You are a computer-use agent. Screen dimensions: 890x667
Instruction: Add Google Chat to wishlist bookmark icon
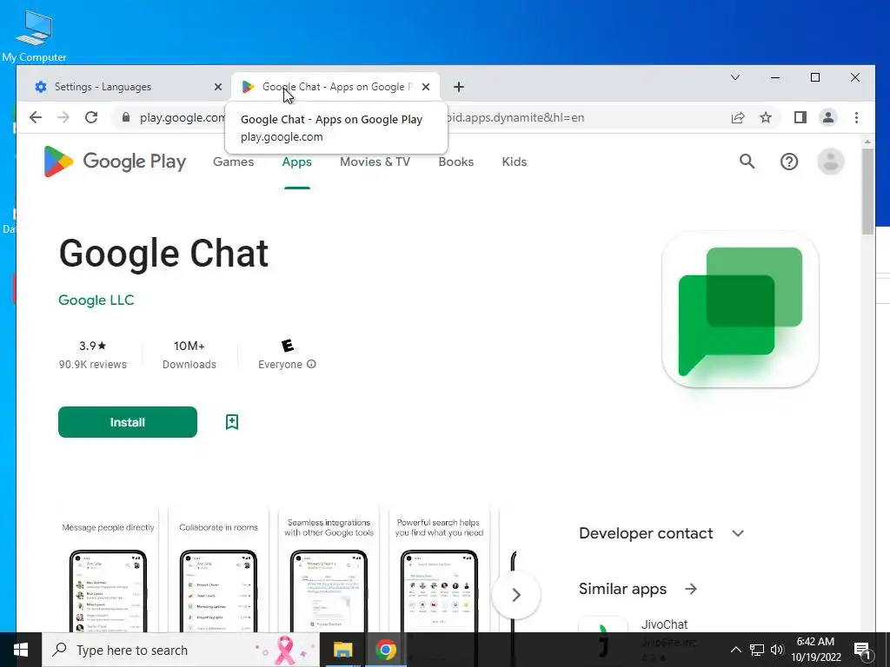(x=231, y=422)
